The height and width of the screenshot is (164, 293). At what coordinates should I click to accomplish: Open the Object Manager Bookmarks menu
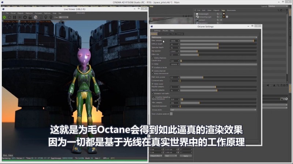231,10
